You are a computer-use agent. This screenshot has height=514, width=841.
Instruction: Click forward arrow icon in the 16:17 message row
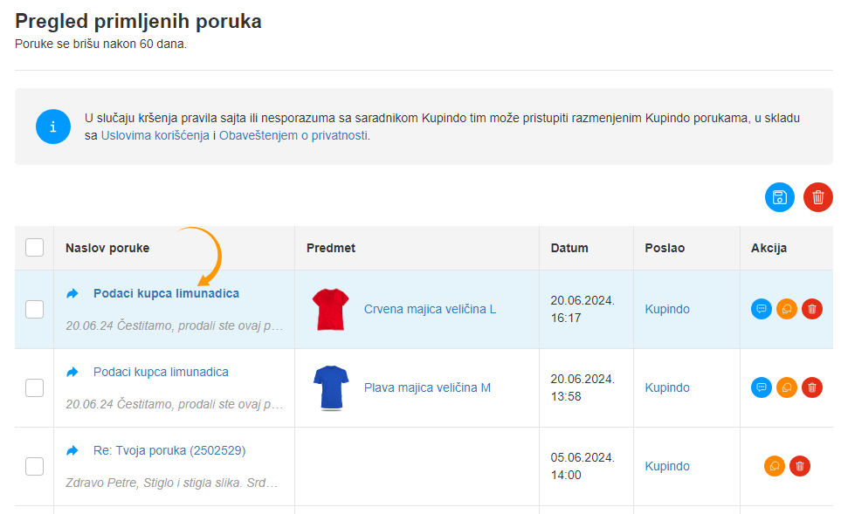(72, 293)
